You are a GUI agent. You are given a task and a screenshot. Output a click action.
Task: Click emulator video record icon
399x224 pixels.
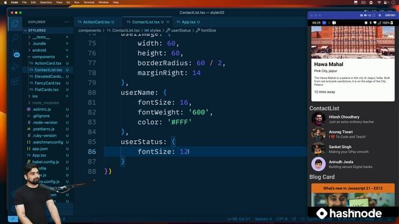coord(366,16)
